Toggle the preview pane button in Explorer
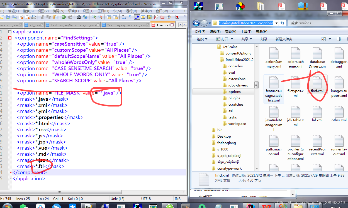Viewport: 348px width, 208px height. pyautogui.click(x=339, y=39)
